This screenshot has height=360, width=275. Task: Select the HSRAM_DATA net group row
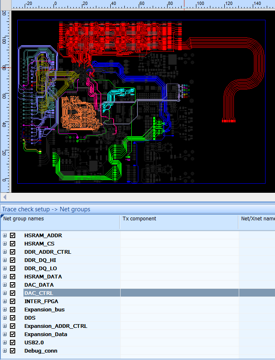[43, 277]
